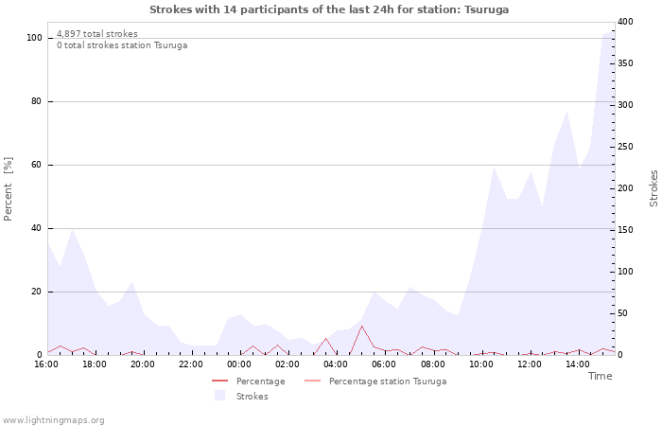Click the 100 percent axis label

34,38
